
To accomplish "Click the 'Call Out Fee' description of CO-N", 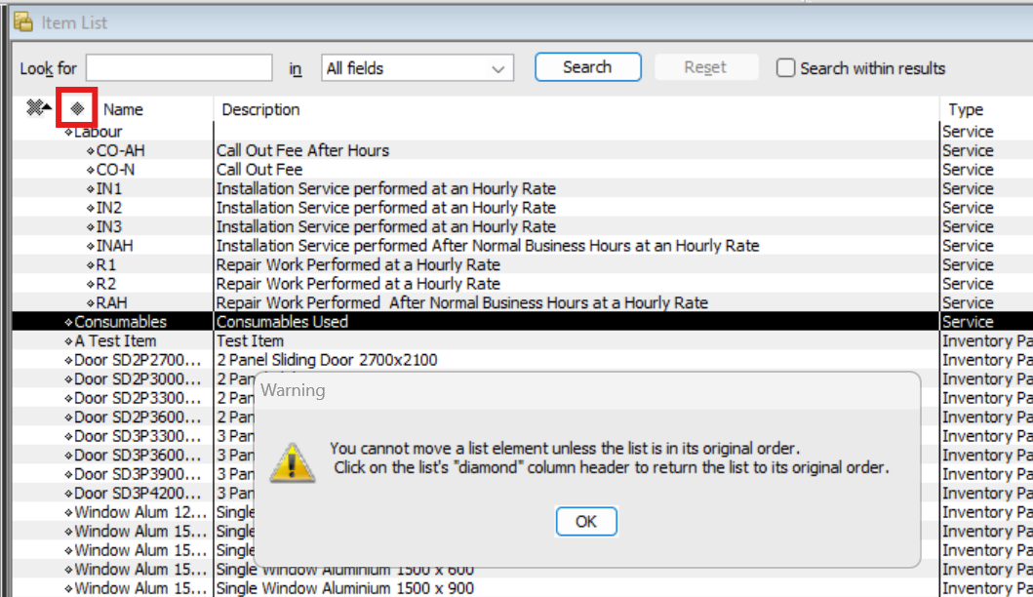I will pos(259,170).
